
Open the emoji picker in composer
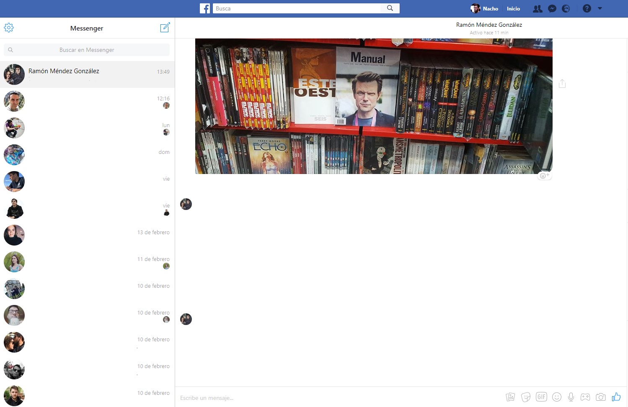coord(557,397)
